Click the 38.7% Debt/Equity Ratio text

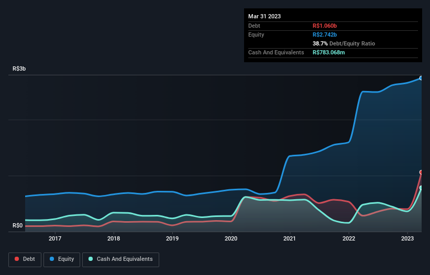pos(344,43)
